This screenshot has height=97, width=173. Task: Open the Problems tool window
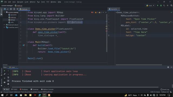coord(24,89)
